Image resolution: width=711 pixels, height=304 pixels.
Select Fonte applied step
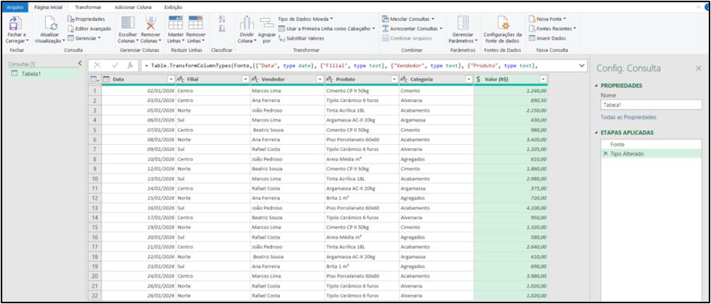[x=651, y=145]
